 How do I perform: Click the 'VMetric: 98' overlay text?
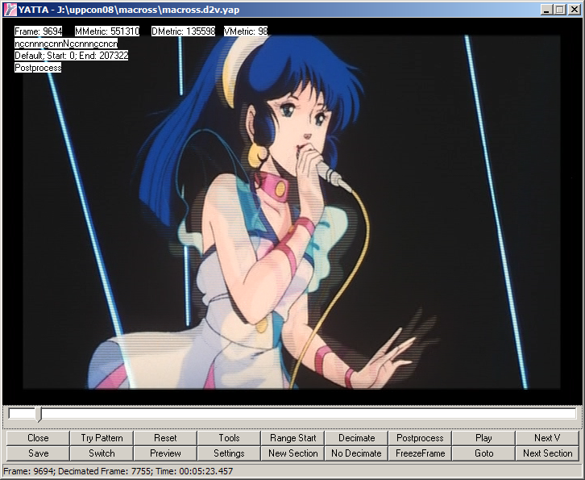[246, 31]
